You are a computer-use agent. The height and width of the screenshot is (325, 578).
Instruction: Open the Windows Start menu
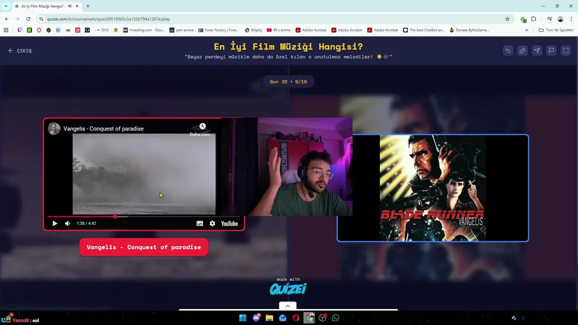tap(242, 318)
